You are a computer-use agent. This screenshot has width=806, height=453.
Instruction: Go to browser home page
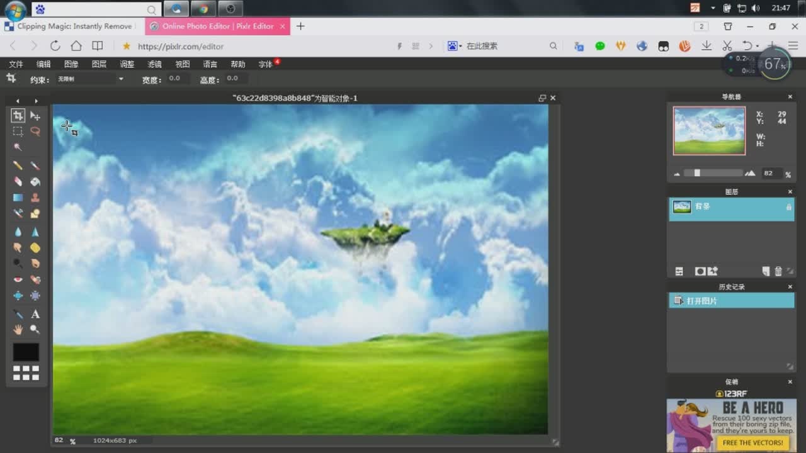pyautogui.click(x=76, y=46)
